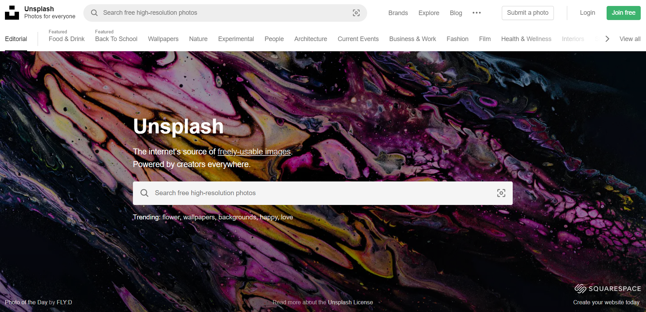Open the Brands link
This screenshot has height=312, width=646.
pyautogui.click(x=398, y=13)
